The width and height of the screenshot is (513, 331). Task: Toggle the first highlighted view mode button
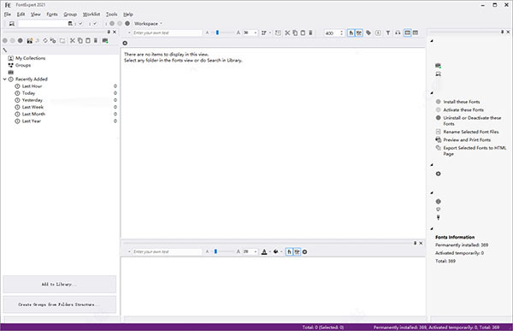coord(351,33)
